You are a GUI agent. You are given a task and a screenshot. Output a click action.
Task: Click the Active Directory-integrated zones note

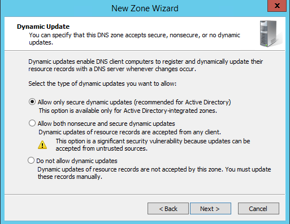[128, 111]
